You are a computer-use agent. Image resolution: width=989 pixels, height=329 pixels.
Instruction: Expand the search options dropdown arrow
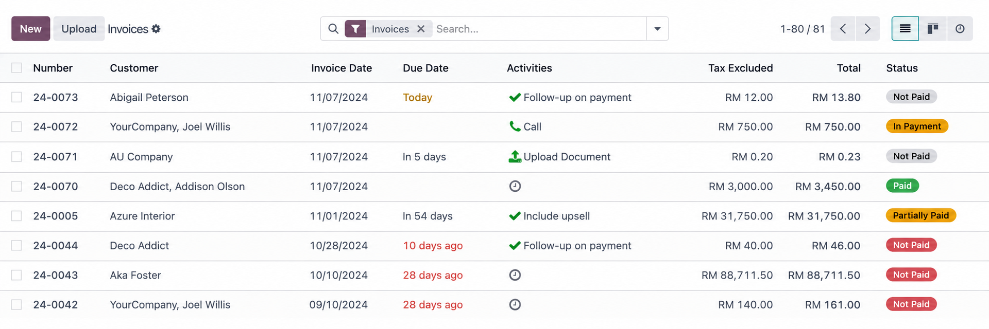[x=657, y=29]
